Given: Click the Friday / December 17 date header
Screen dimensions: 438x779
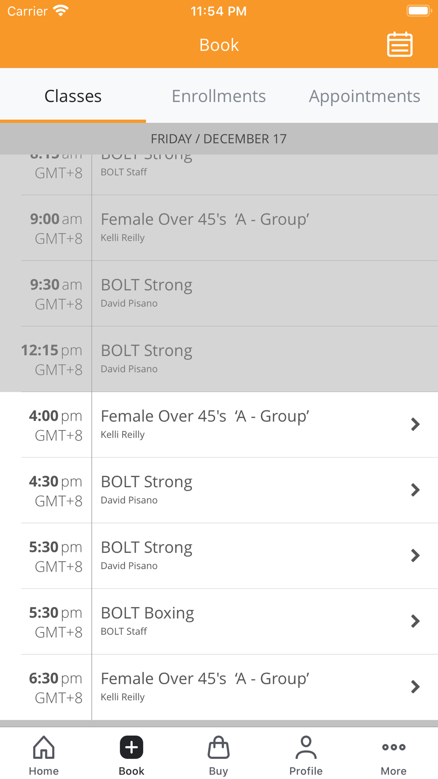Looking at the screenshot, I should tap(219, 139).
